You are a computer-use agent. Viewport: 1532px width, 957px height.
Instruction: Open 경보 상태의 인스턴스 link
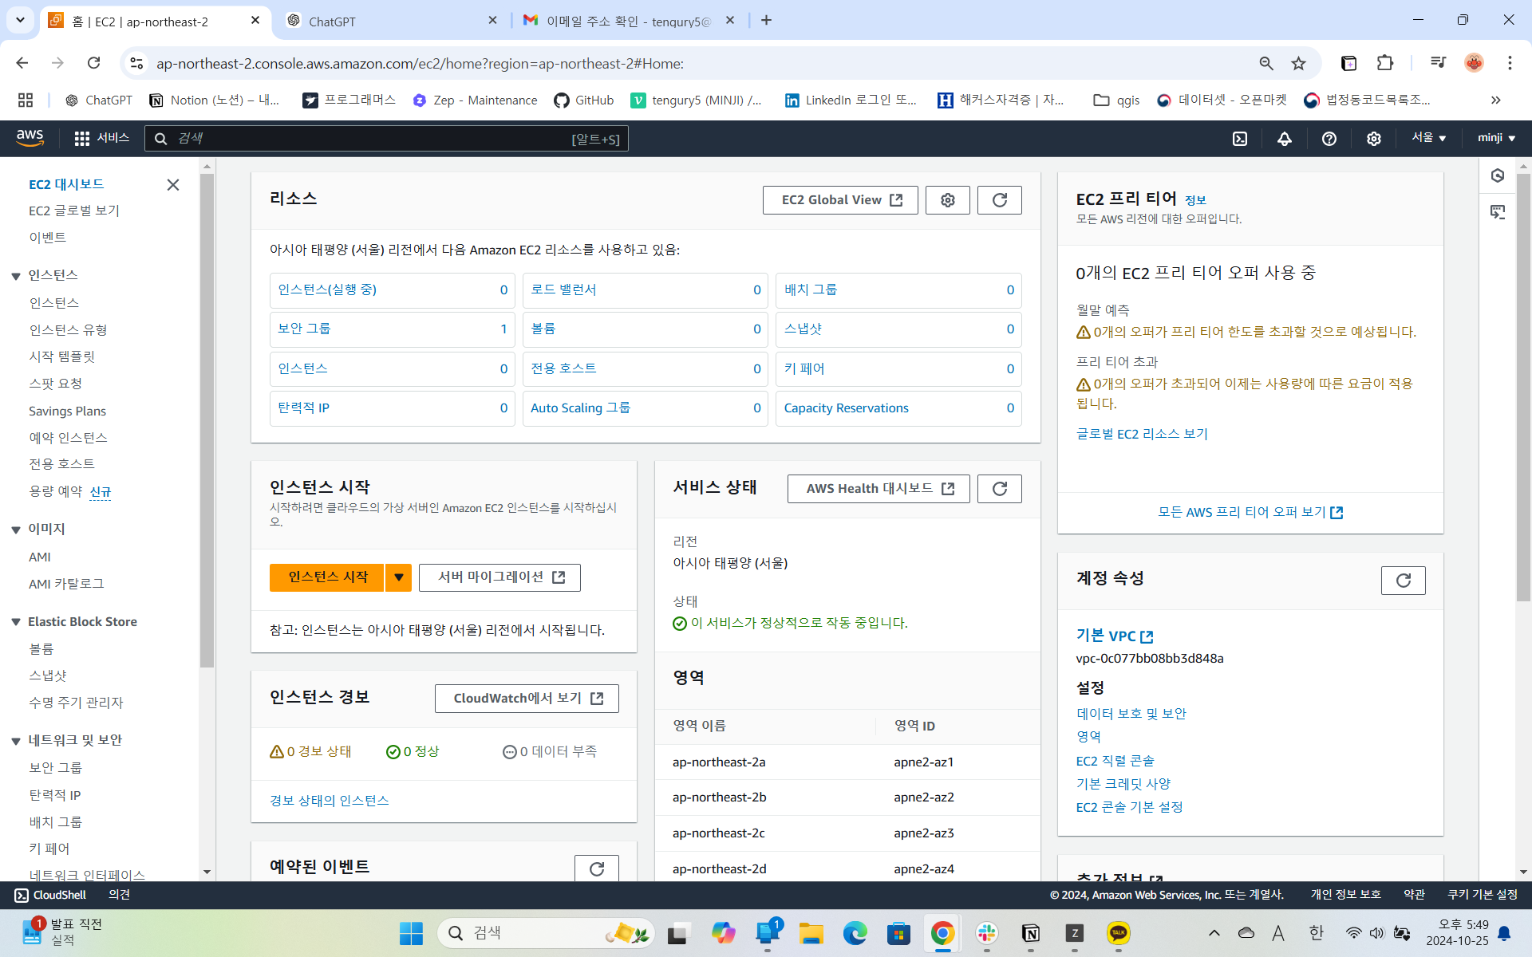[x=330, y=801]
